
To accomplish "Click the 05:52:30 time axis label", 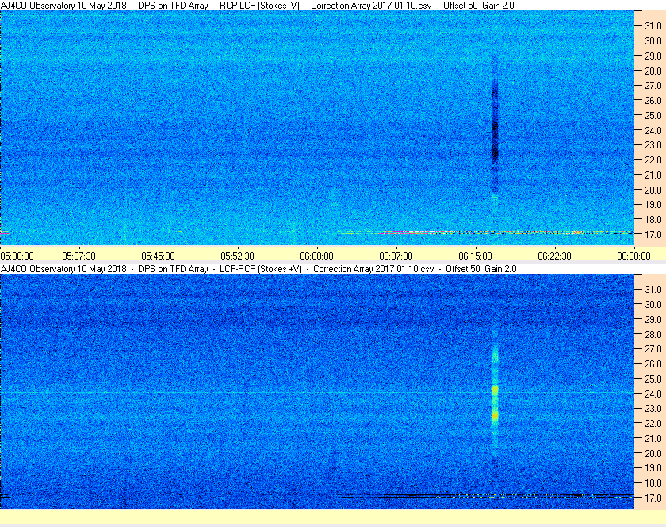I will point(237,256).
